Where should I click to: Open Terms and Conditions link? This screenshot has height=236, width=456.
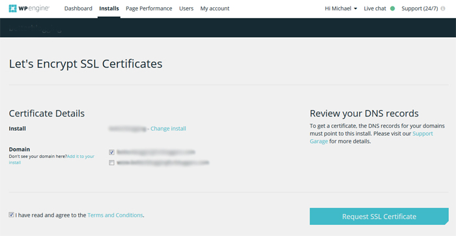[x=115, y=215]
